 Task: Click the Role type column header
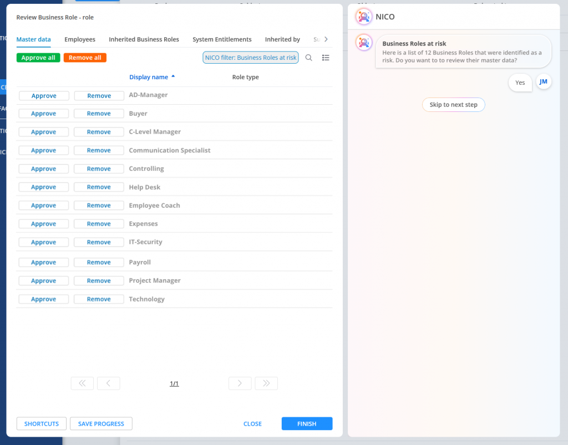click(245, 77)
